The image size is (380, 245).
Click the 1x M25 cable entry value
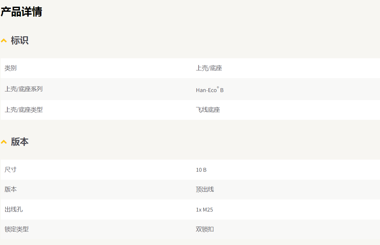pos(204,210)
